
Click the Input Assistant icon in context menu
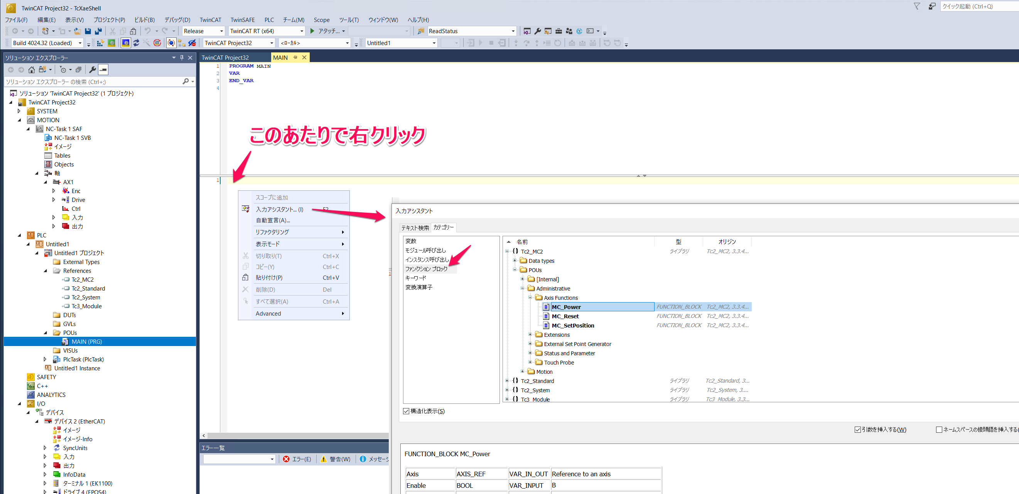pyautogui.click(x=246, y=209)
